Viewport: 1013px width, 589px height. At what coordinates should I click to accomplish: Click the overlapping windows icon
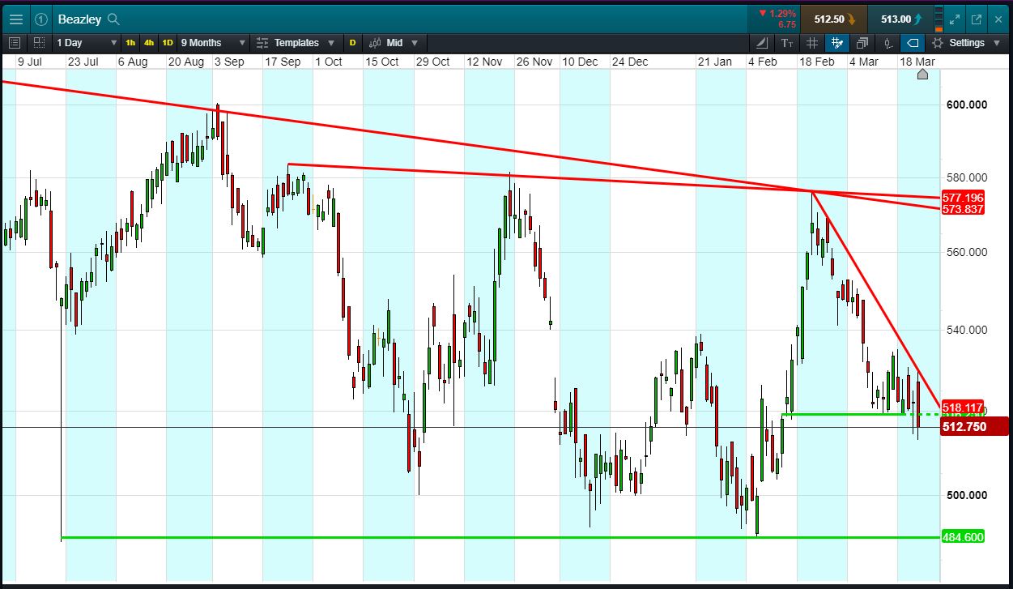click(862, 42)
